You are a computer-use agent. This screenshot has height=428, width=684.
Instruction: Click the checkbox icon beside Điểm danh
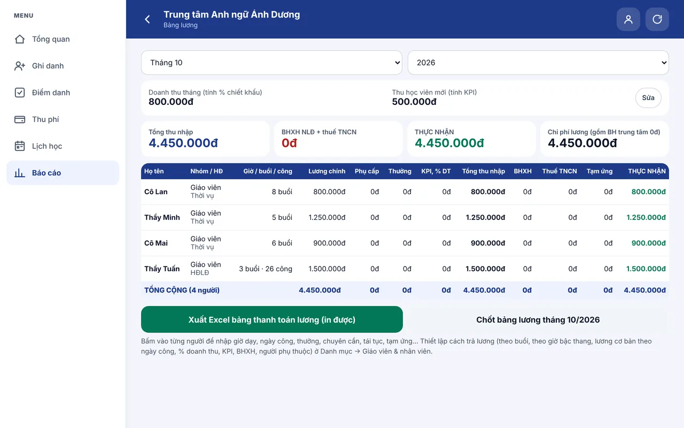point(20,93)
